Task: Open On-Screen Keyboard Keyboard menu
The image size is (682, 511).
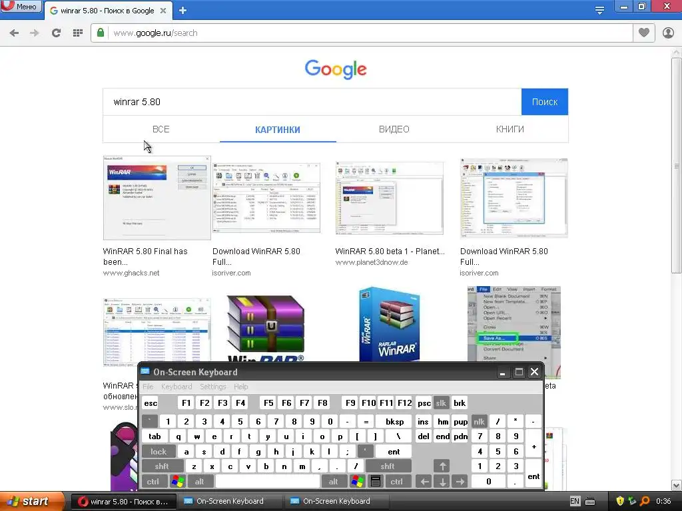Action: click(176, 387)
